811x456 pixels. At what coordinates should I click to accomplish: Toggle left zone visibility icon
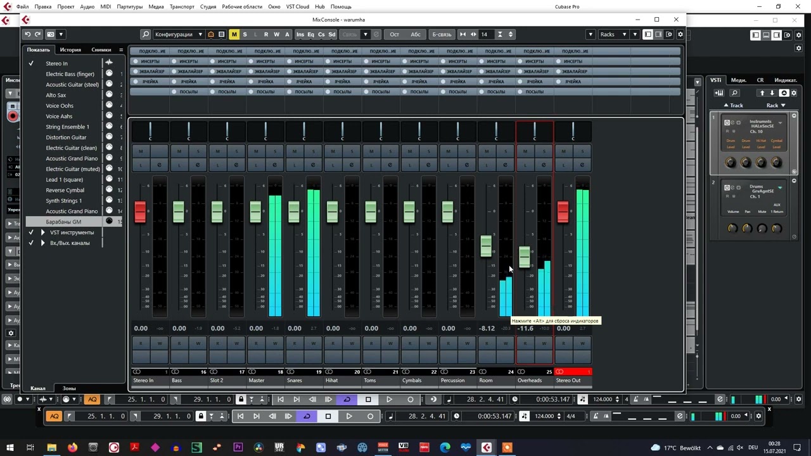tap(648, 34)
